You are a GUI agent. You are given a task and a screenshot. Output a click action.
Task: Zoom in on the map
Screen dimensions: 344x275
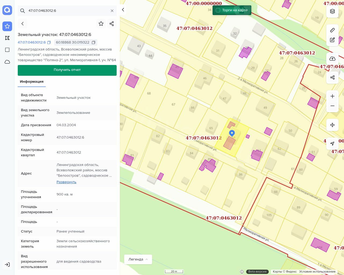[332, 96]
